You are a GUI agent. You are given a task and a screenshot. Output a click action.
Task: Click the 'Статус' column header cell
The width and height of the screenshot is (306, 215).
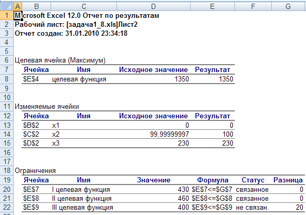(x=253, y=180)
